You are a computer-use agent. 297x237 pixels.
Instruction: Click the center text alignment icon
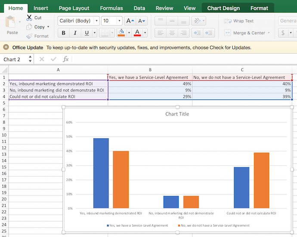(172, 33)
